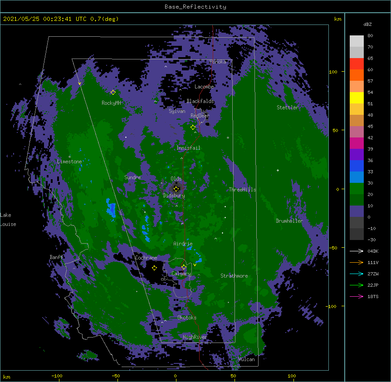Viewport: 391px width, 382px height.
Task: Click the Okotoks label
Action: click(187, 318)
